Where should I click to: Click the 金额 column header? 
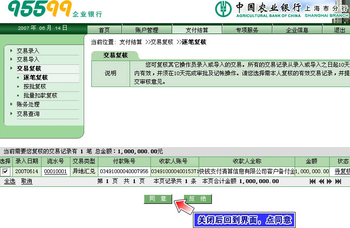pos(312,161)
